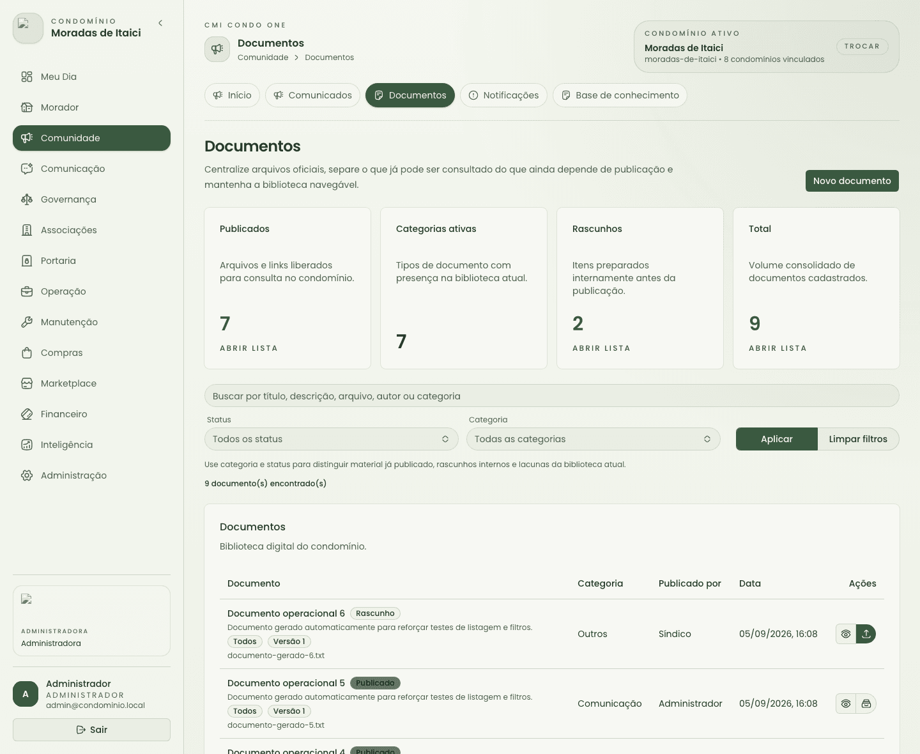The height and width of the screenshot is (754, 920).
Task: Click Publicado por column header
Action: click(690, 583)
